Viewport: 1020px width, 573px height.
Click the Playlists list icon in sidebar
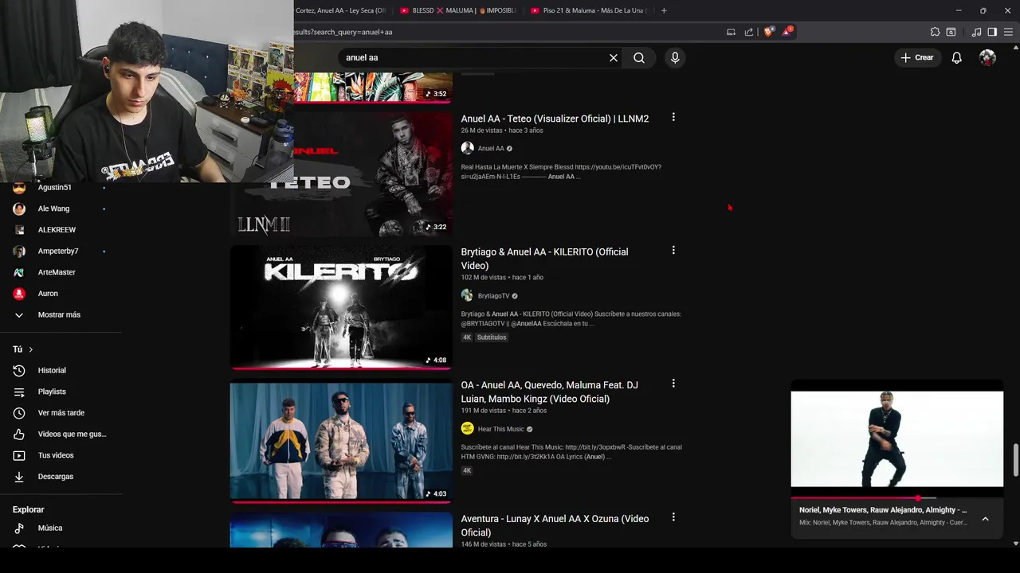19,392
